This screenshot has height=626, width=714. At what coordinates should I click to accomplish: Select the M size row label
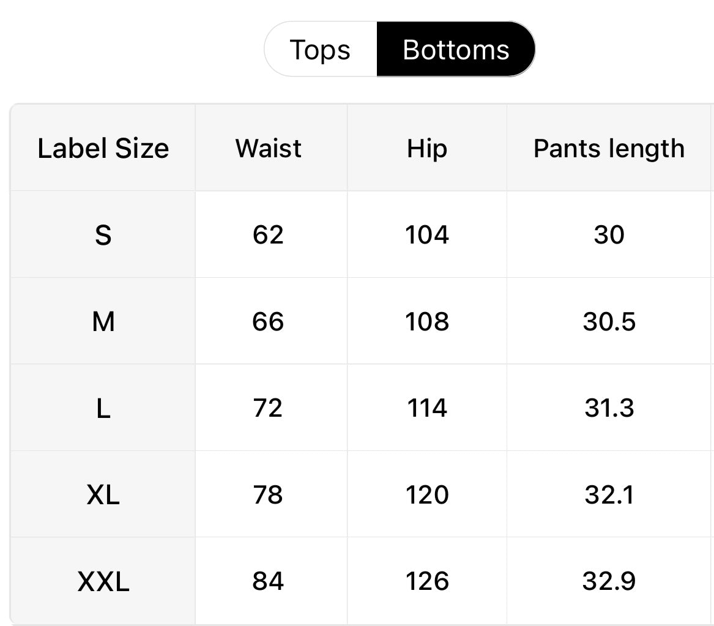point(103,321)
